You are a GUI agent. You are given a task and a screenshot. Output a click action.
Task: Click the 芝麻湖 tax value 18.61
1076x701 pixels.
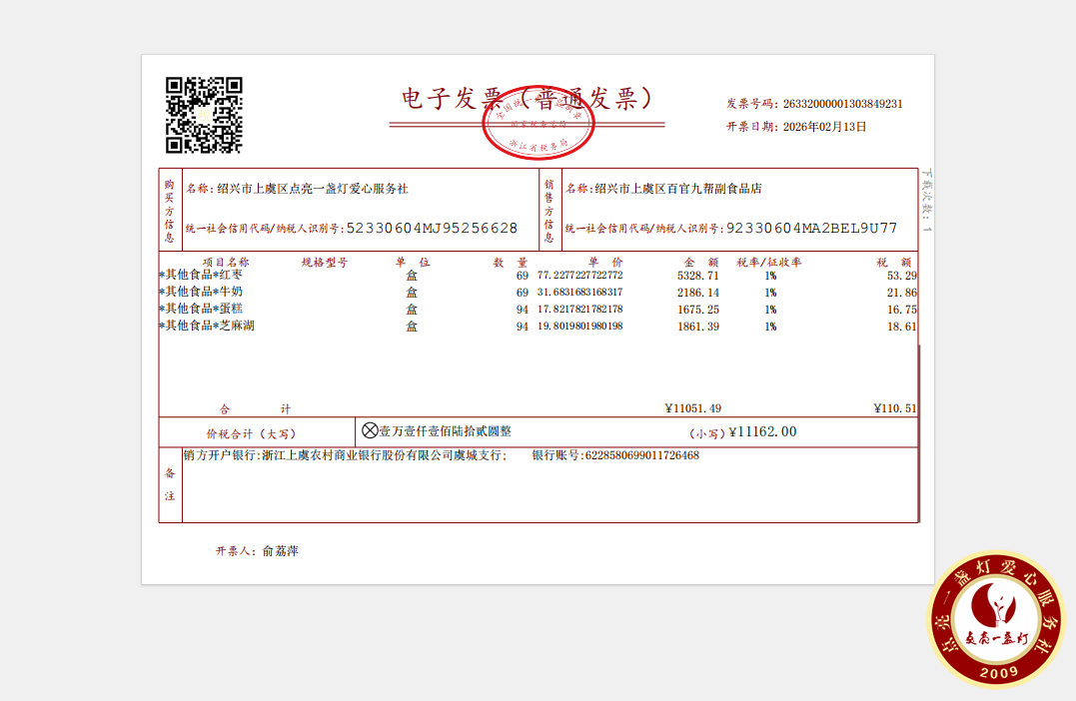901,327
